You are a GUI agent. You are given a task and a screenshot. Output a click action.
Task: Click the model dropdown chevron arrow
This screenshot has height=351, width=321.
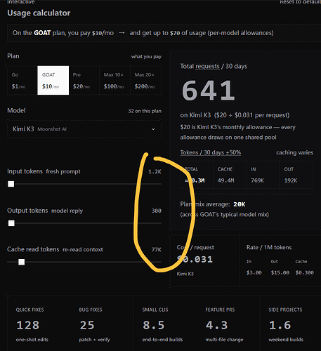point(153,129)
